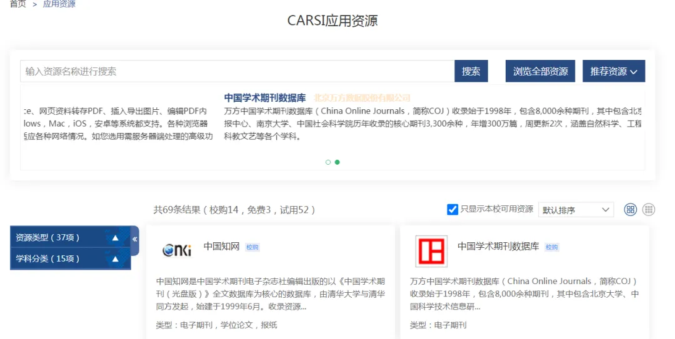This screenshot has width=675, height=339.
Task: Select the second carousel indicator dot
Action: 337,162
